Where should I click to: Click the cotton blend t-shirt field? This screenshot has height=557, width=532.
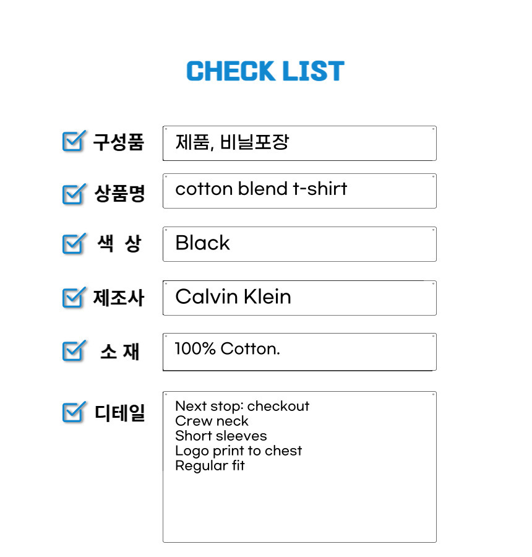click(x=299, y=191)
